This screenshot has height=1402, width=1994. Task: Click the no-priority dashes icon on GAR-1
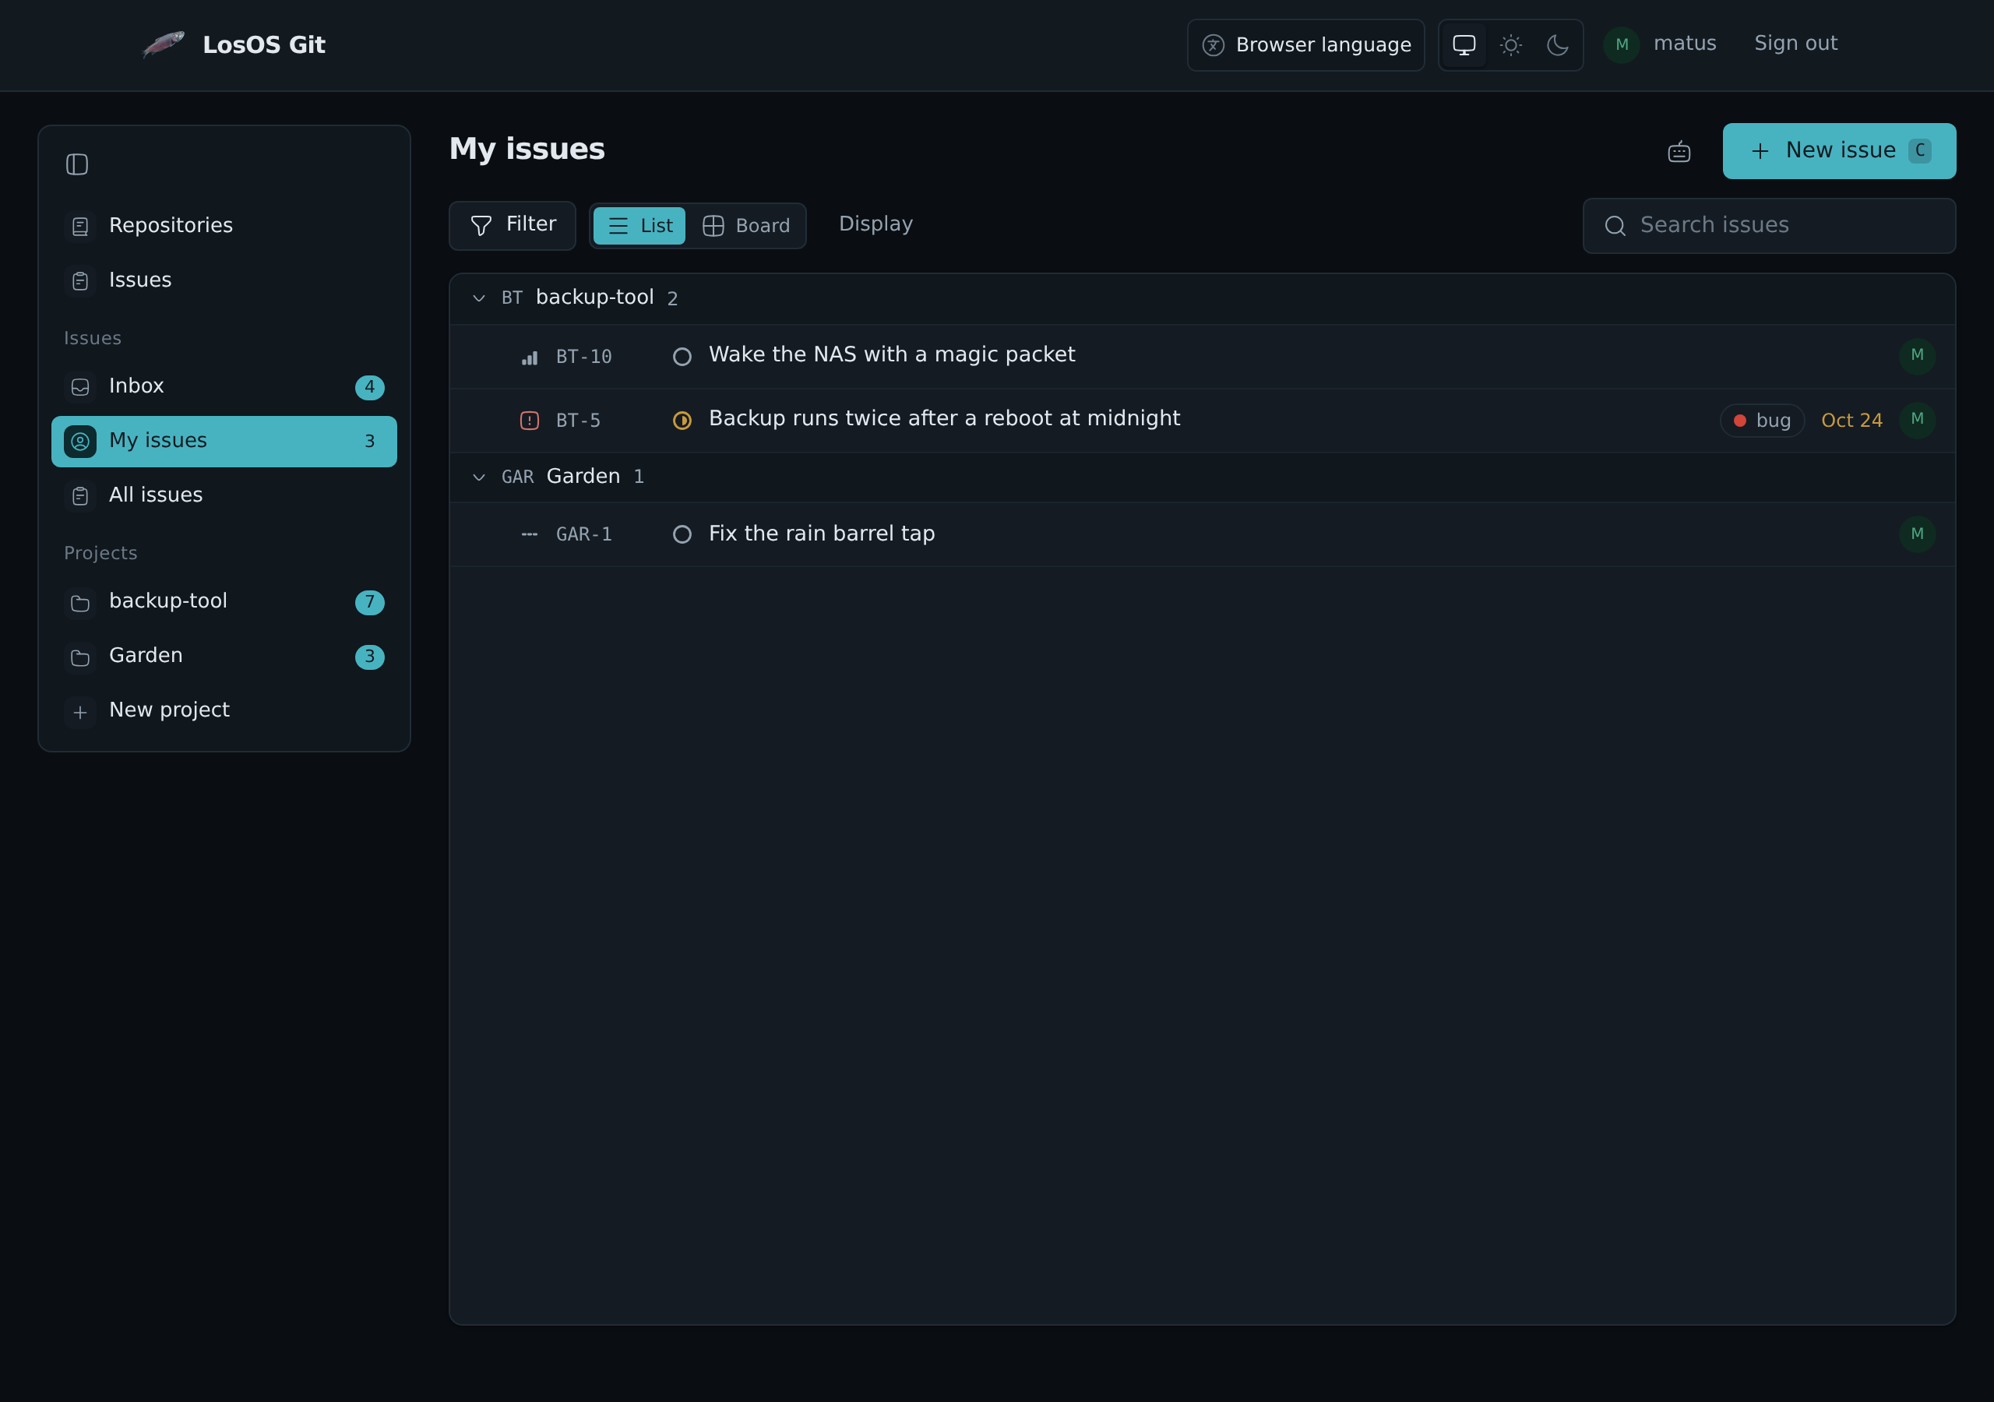tap(529, 534)
